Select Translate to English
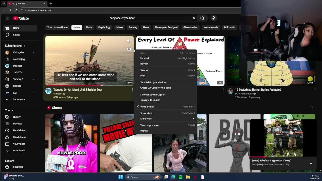 pyautogui.click(x=166, y=100)
